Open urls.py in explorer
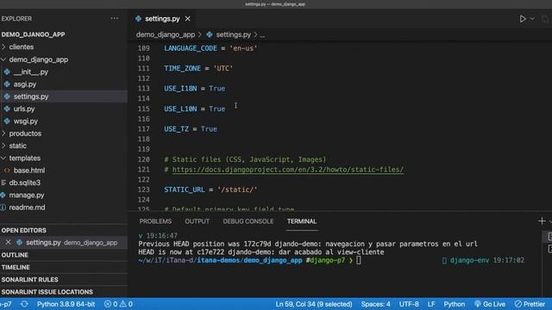 point(24,108)
